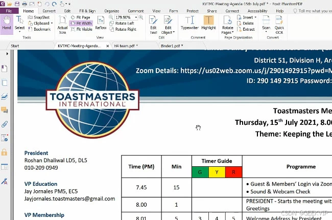Image resolution: width=332 pixels, height=220 pixels.
Task: Expand the Scan dropdown
Action: click(x=266, y=32)
